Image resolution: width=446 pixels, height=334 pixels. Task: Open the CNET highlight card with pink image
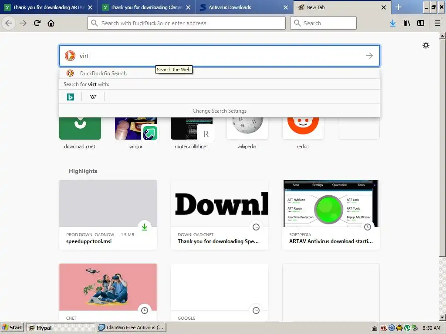(108, 292)
